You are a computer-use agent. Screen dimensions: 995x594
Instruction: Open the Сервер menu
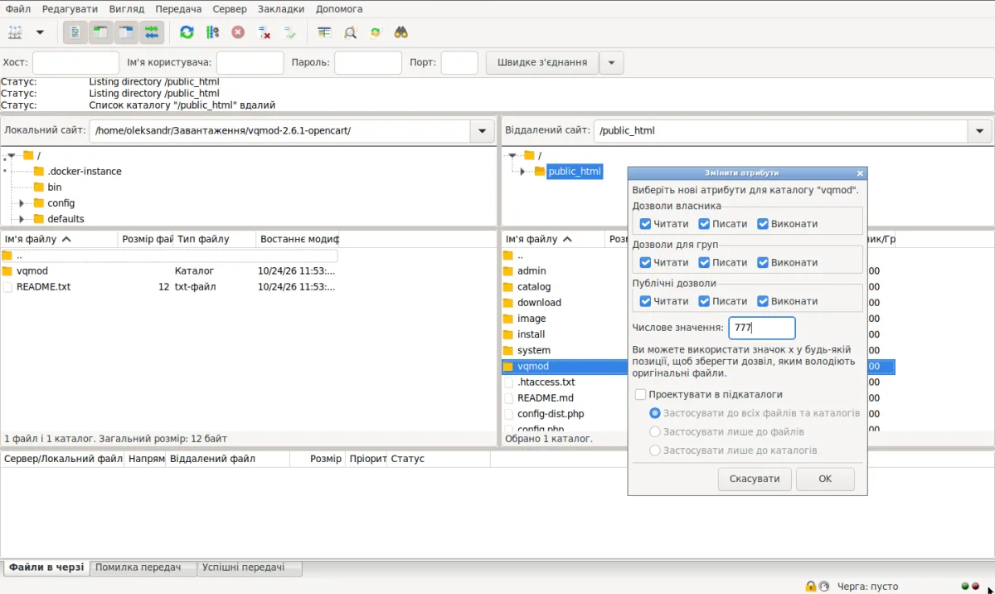tap(229, 8)
